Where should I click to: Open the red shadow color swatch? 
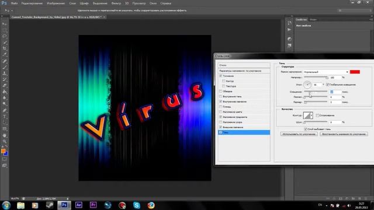(x=355, y=72)
